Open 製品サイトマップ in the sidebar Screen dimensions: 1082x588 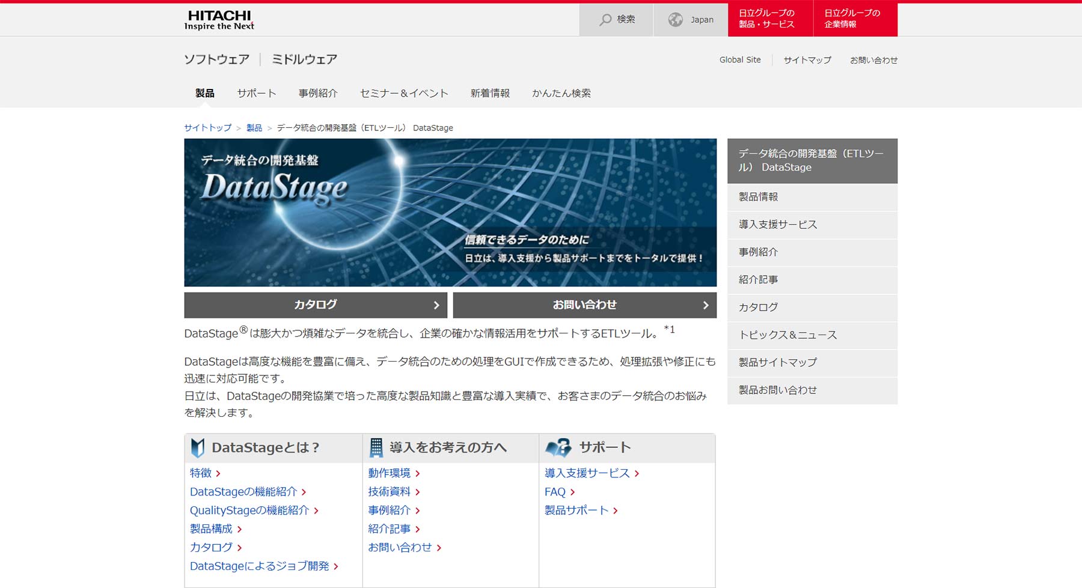[812, 363]
